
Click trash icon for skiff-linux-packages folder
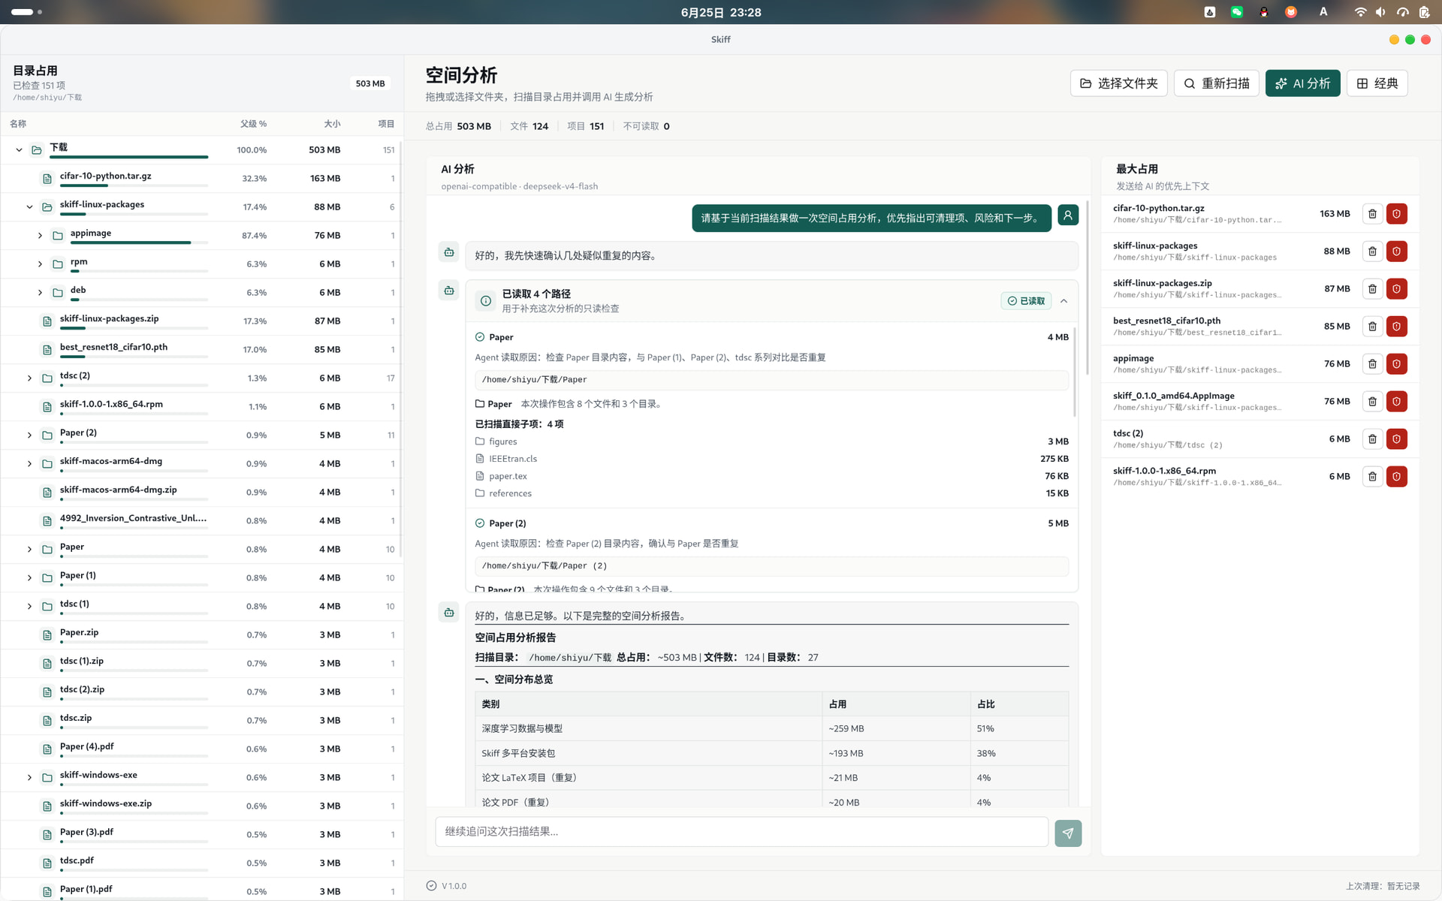point(1372,252)
